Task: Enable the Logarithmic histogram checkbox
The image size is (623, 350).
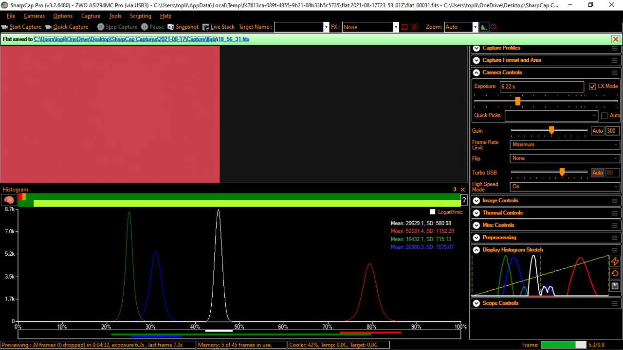Action: point(433,212)
